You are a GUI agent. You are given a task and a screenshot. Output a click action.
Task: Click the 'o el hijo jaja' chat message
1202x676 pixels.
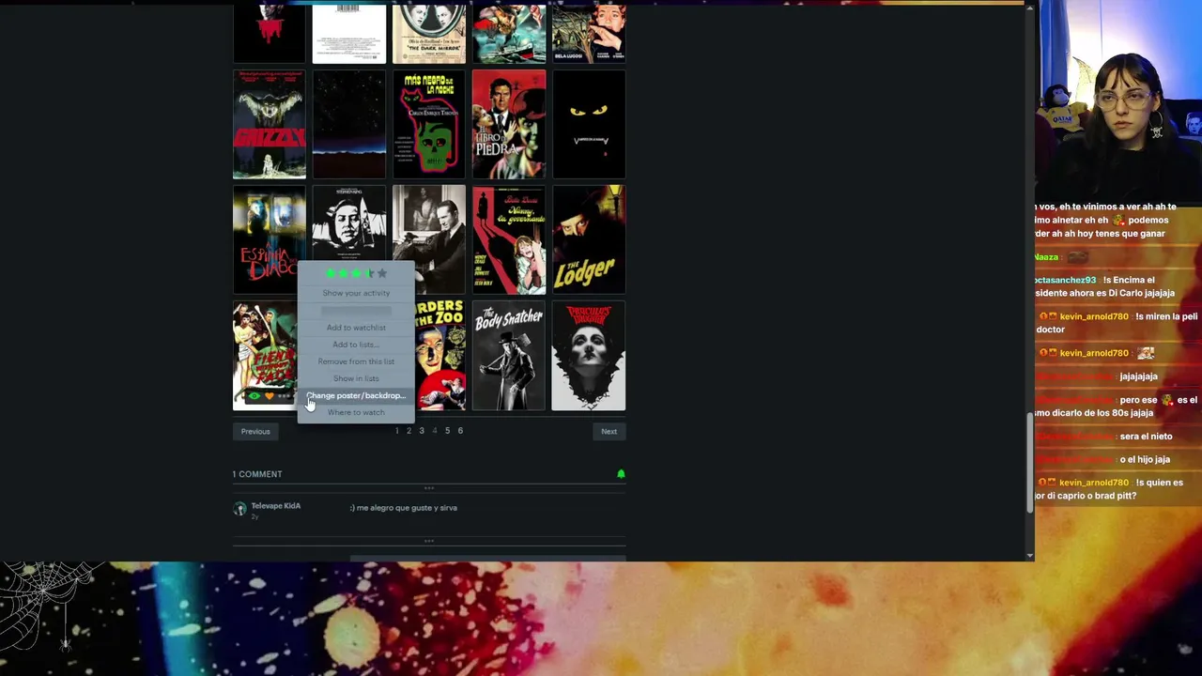[1145, 459]
